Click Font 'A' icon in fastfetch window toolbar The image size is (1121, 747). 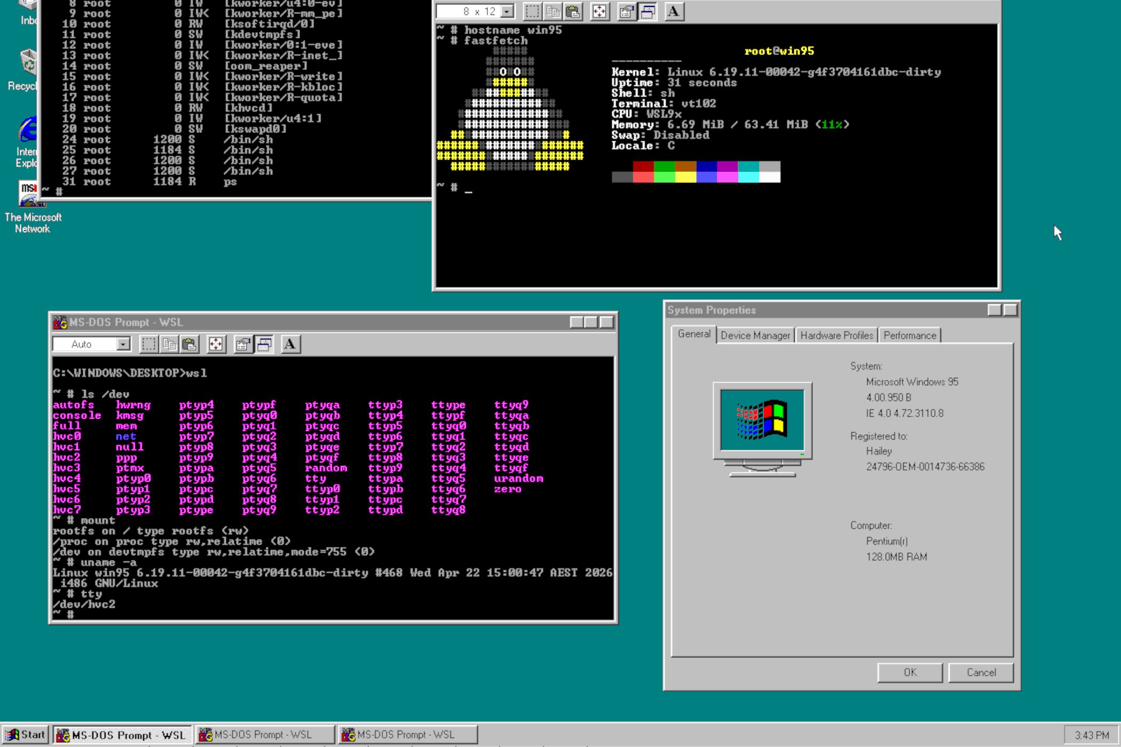click(674, 11)
